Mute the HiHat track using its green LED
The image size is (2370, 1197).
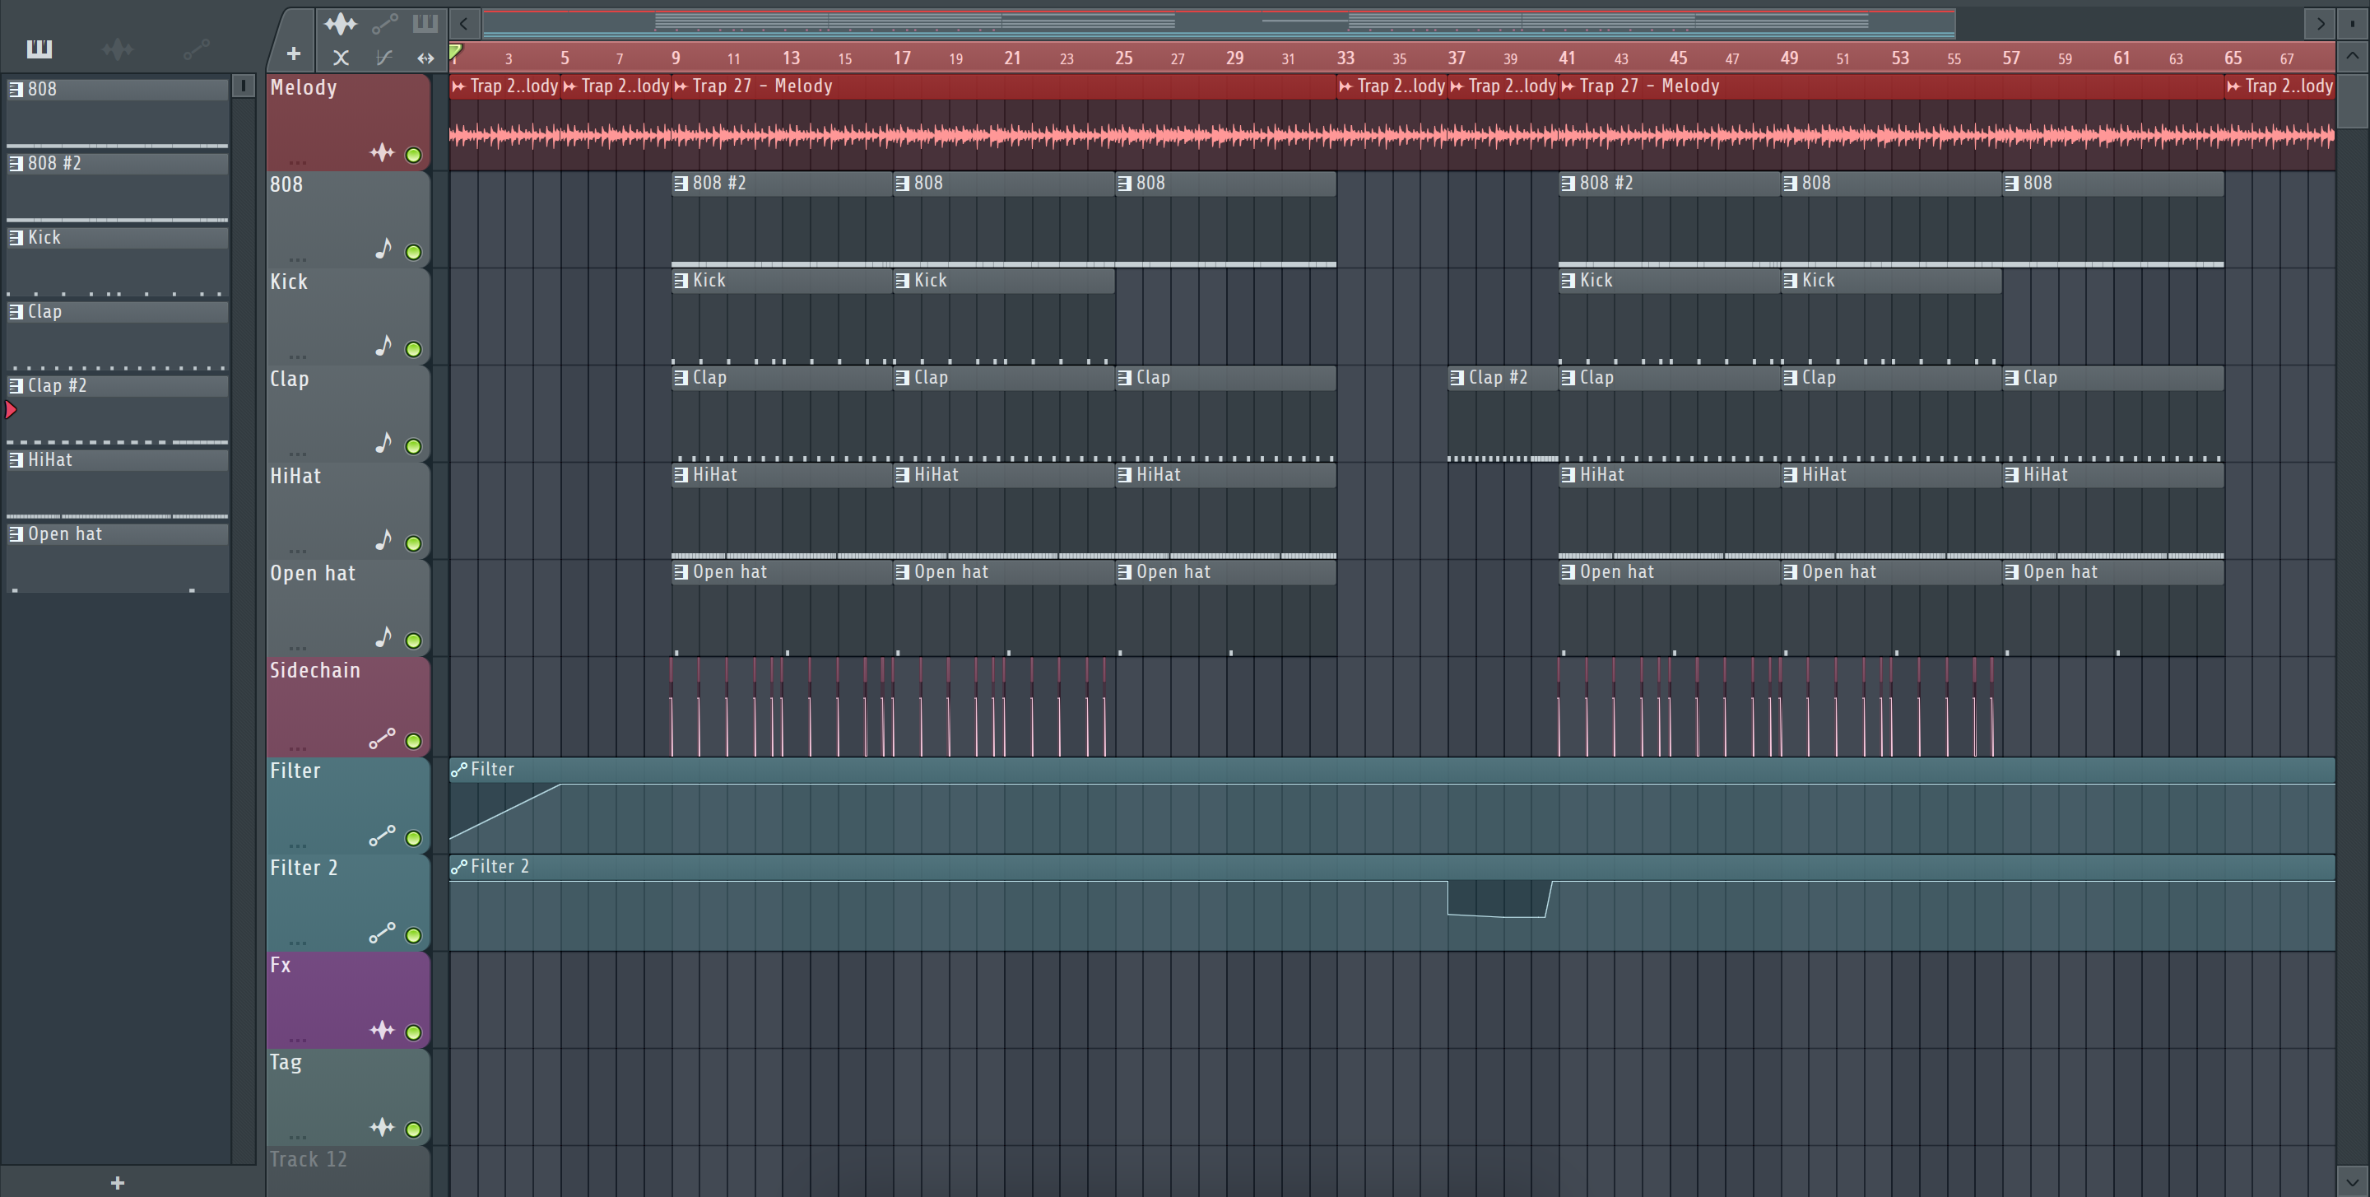click(x=414, y=544)
